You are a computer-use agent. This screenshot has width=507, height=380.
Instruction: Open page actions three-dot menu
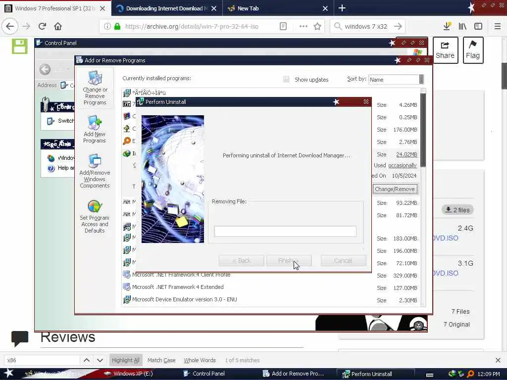click(x=304, y=27)
